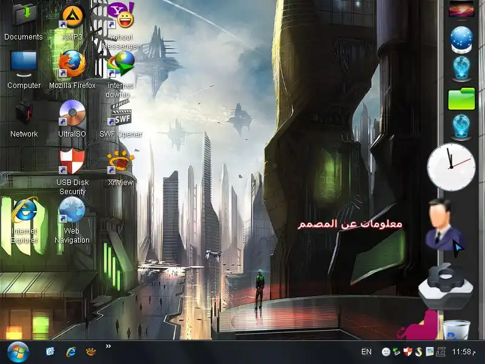Click the analog clock gadget

pos(451,167)
